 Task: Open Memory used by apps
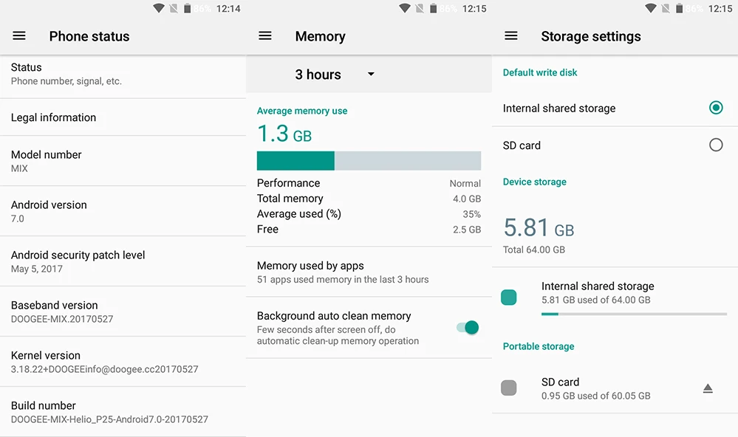[x=369, y=272]
